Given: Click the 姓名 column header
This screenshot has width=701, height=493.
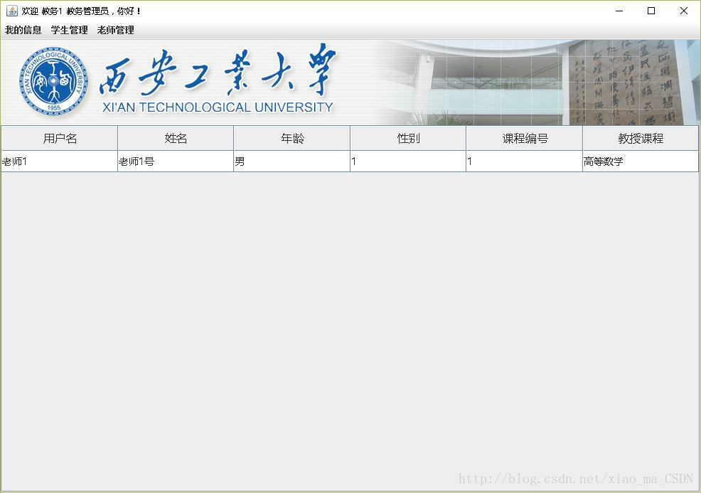Looking at the screenshot, I should (x=176, y=138).
